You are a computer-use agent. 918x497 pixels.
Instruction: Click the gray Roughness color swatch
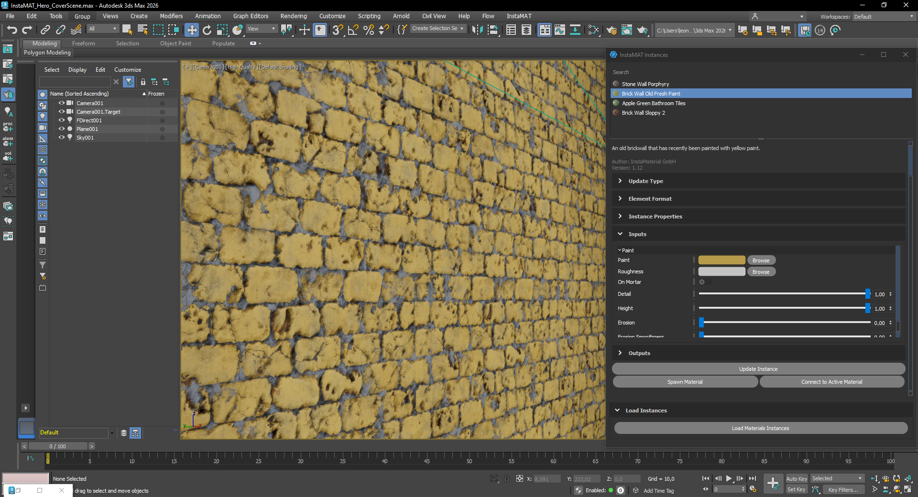pyautogui.click(x=721, y=272)
